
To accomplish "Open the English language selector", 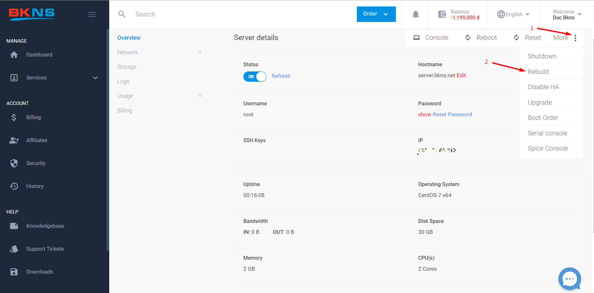I will pyautogui.click(x=513, y=14).
